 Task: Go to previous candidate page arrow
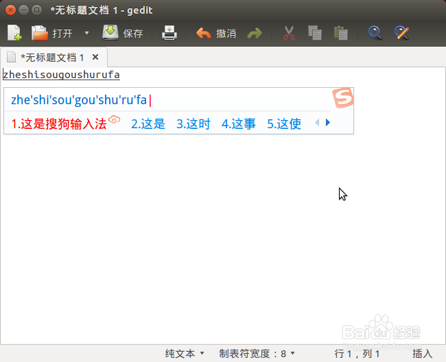317,123
